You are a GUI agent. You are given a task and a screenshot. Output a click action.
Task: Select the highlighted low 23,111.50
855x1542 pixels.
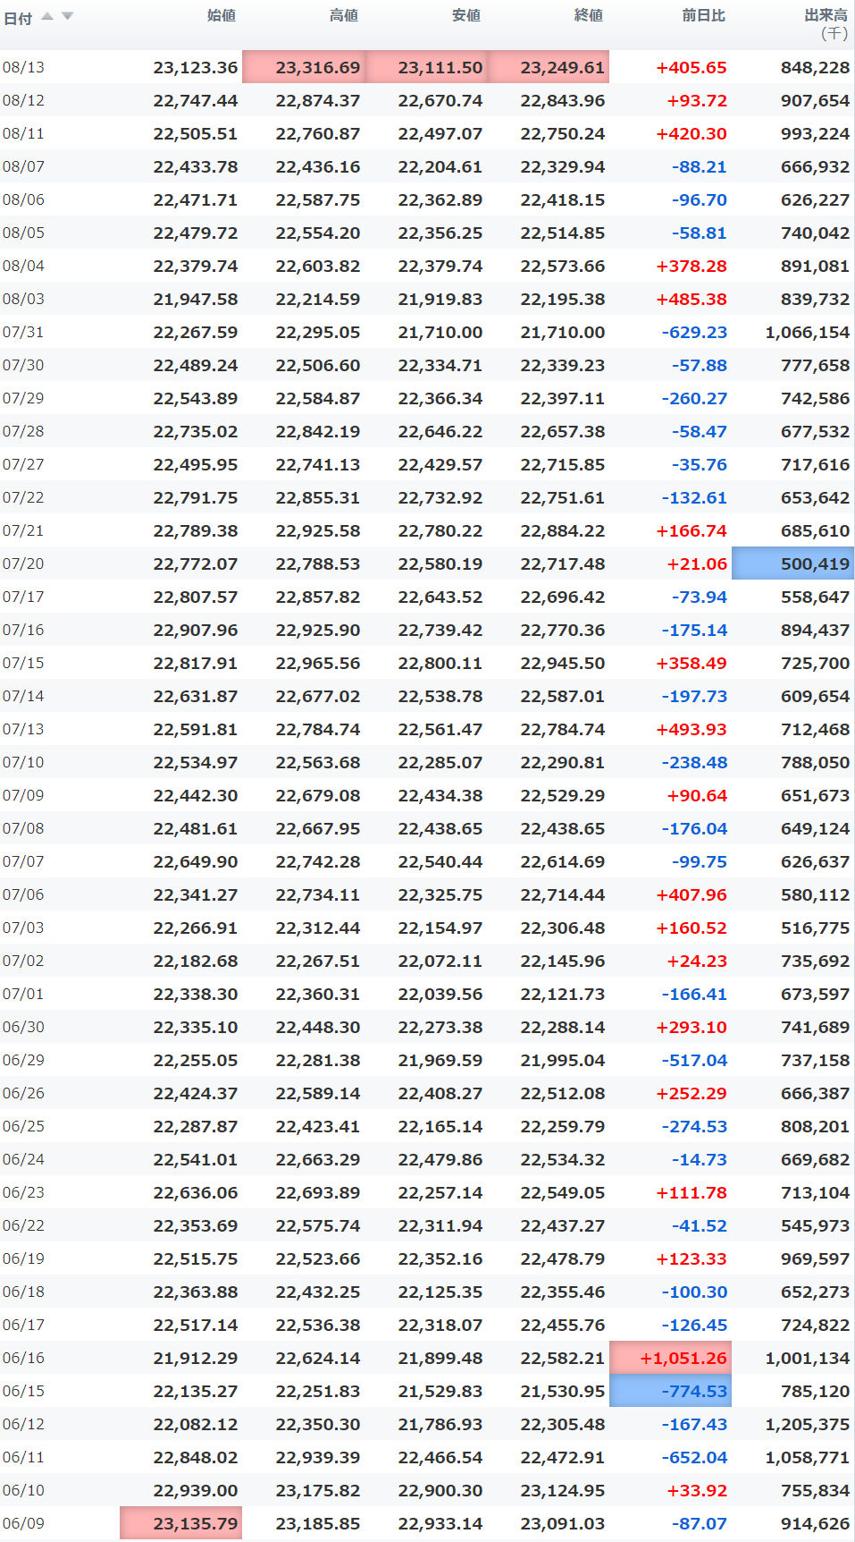pos(426,67)
